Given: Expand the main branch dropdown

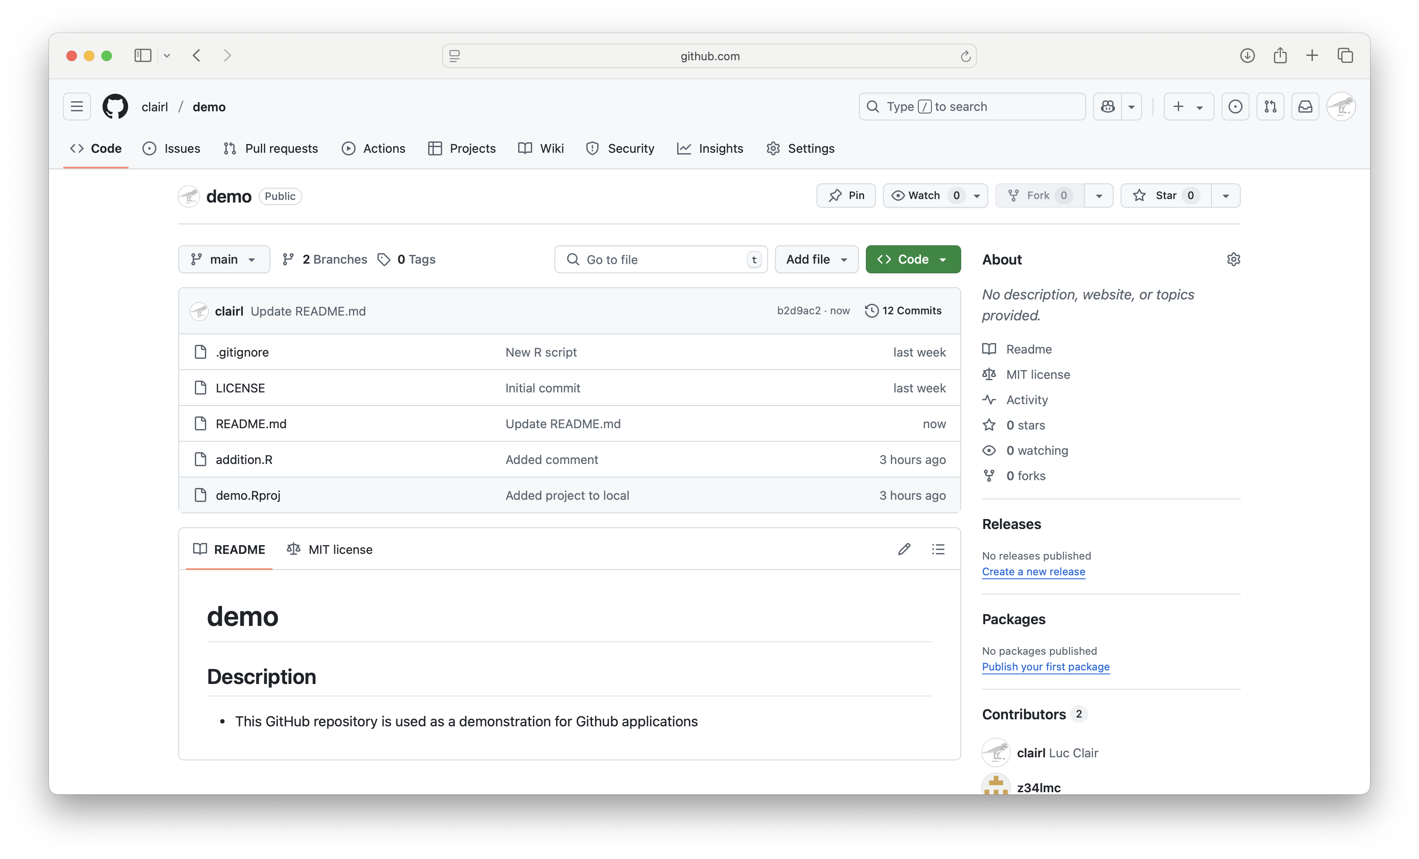Looking at the screenshot, I should tap(223, 259).
